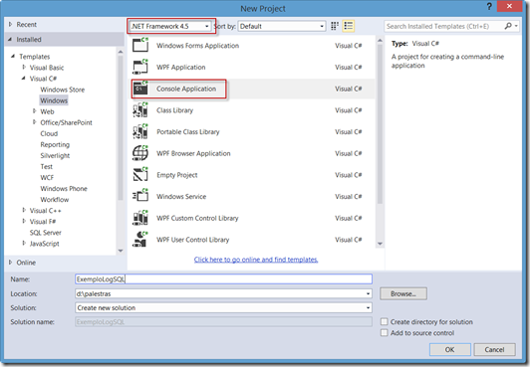Select Test category in tree
This screenshot has height=367, width=530.
tap(46, 167)
